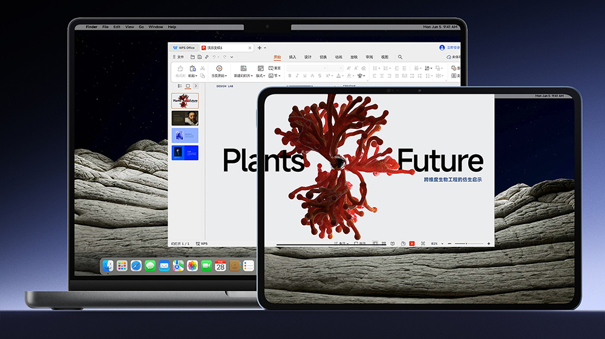Select the dark blue fourth slide thumbnail
Screen dimensions: 605x339
click(x=185, y=153)
